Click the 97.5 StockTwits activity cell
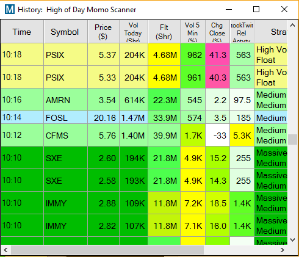299x257 pixels. [x=242, y=100]
